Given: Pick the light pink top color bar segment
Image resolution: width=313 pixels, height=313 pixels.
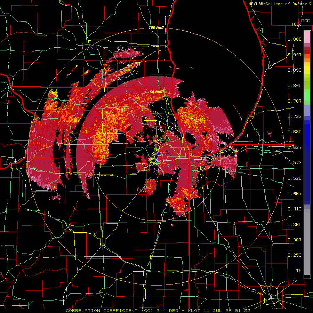Looking at the screenshot, I should click(x=307, y=37).
